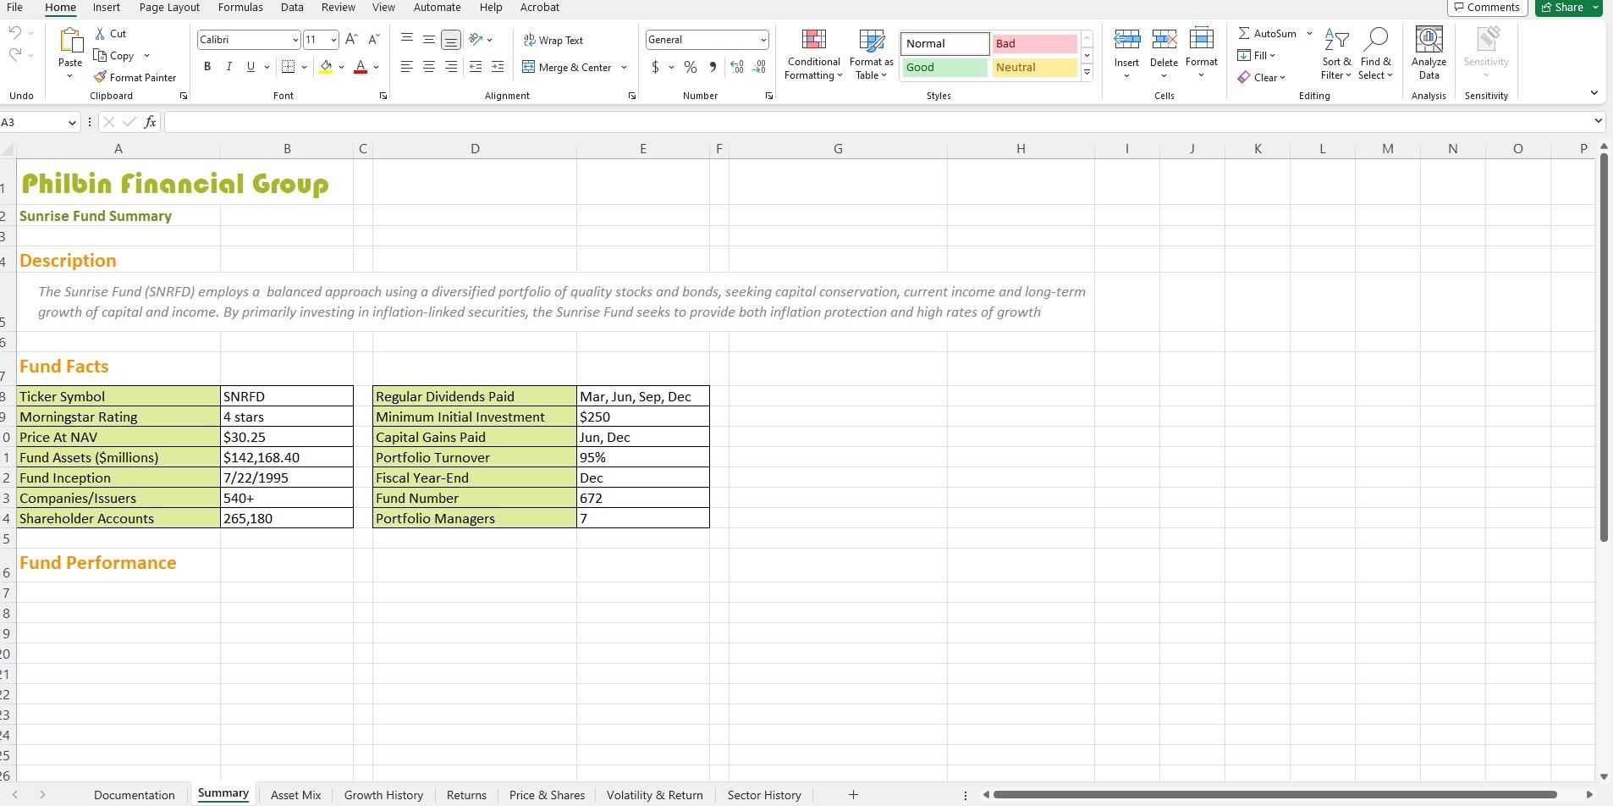The height and width of the screenshot is (806, 1613).
Task: Apply the Good cell style
Action: pos(944,68)
